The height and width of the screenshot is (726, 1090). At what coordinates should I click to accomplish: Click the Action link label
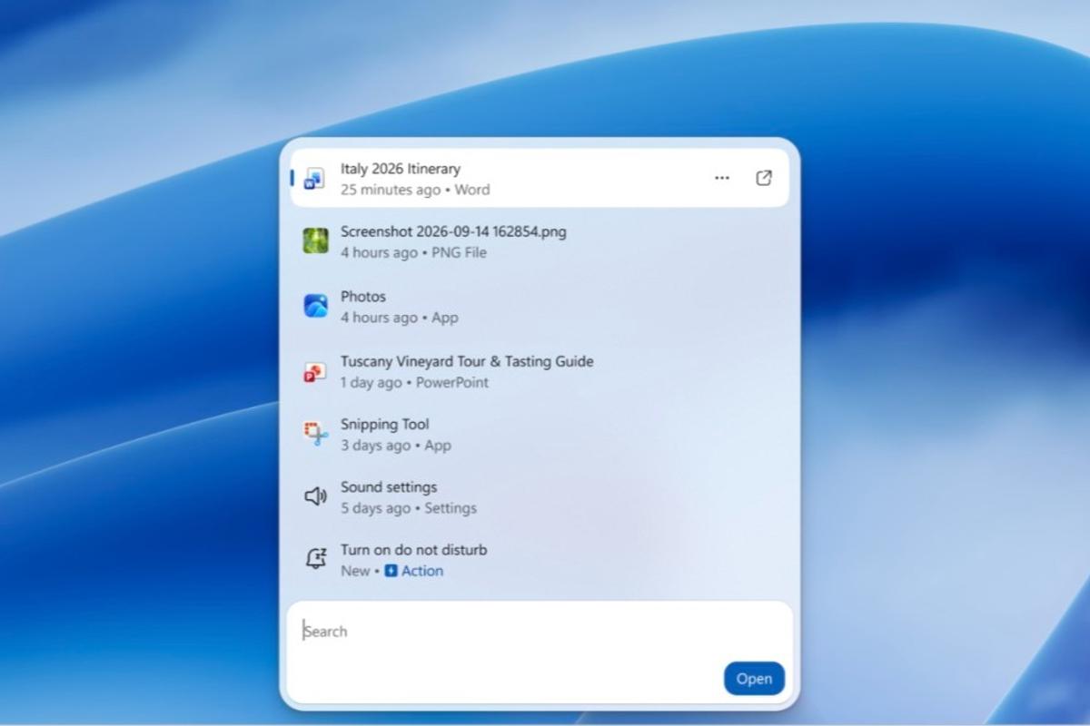(422, 571)
